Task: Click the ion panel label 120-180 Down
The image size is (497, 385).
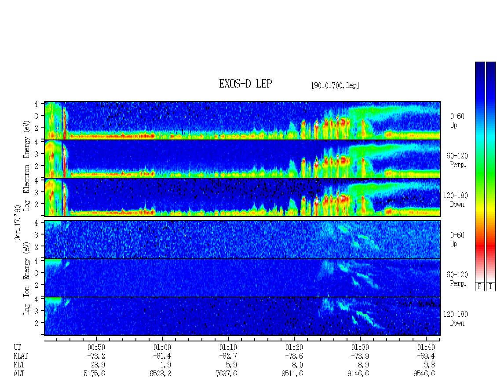Action: click(456, 319)
